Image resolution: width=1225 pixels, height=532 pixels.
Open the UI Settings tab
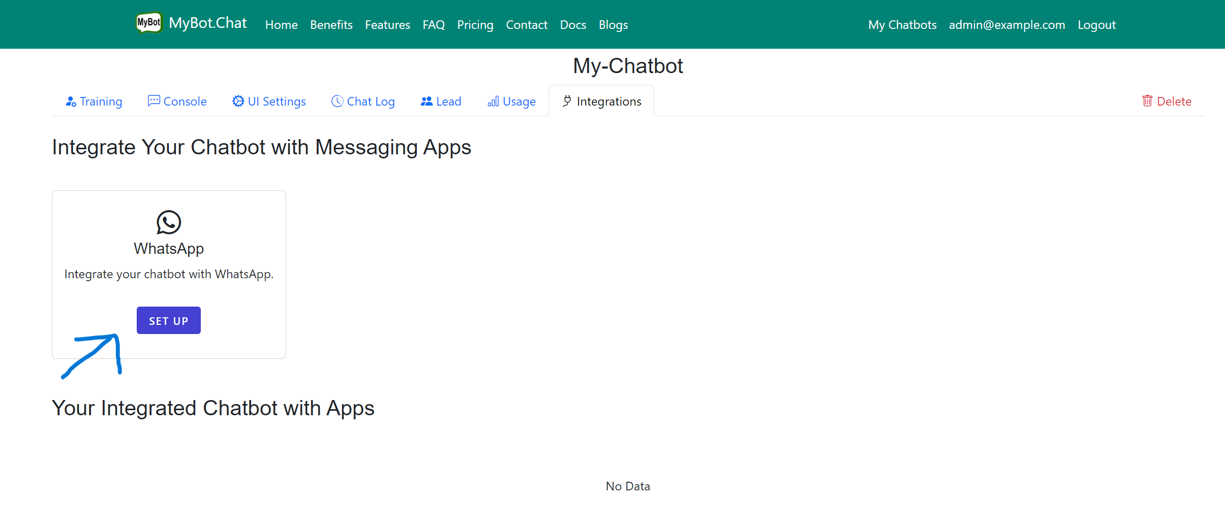(269, 102)
